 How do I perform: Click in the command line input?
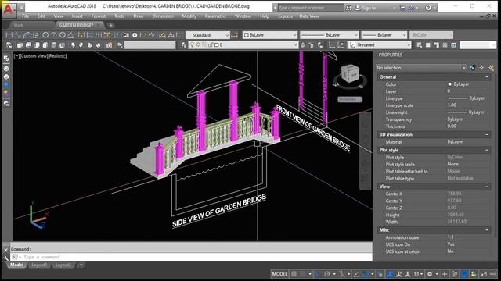point(192,257)
